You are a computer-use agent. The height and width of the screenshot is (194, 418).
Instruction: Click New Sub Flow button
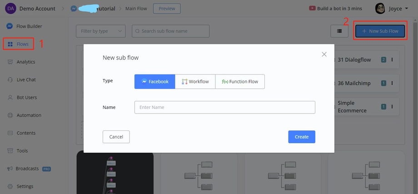pos(380,31)
